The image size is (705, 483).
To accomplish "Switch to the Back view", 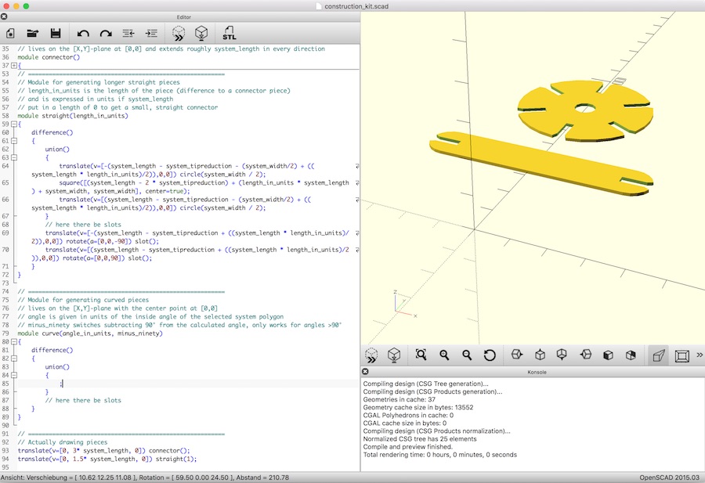I will (631, 355).
